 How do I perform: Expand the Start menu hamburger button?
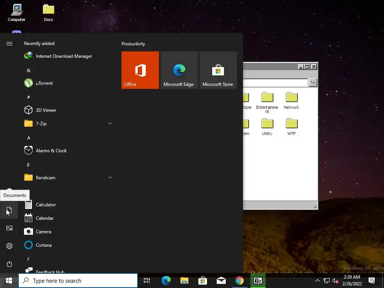click(x=9, y=43)
